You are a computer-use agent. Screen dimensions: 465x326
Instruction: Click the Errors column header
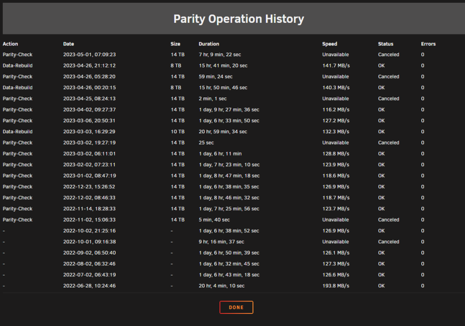click(x=428, y=44)
